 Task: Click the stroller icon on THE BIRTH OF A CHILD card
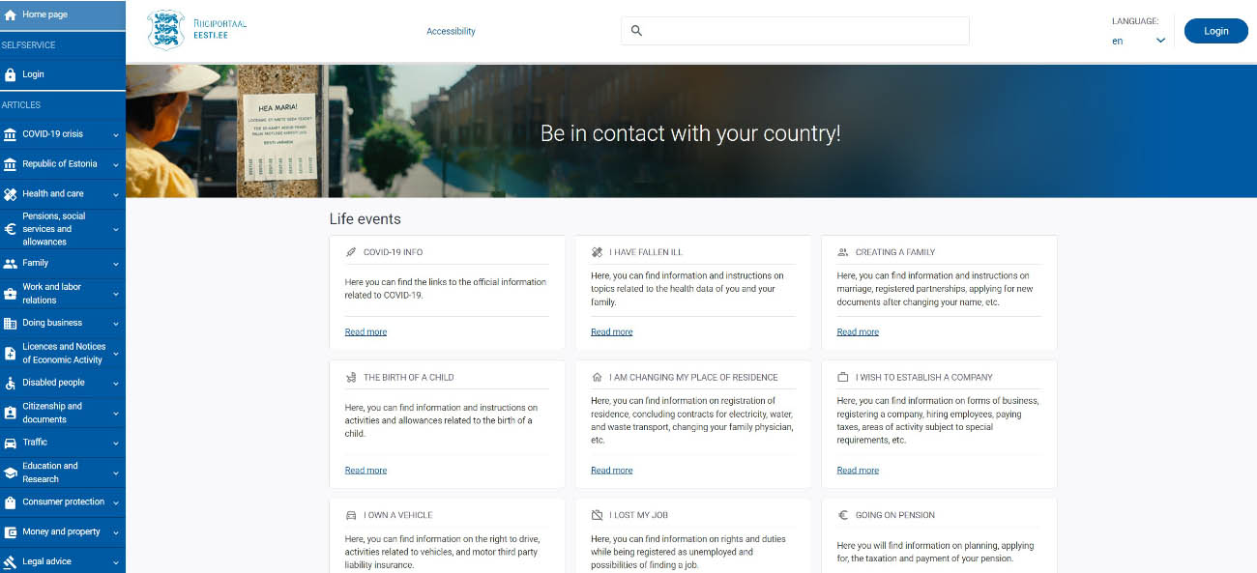(x=351, y=378)
